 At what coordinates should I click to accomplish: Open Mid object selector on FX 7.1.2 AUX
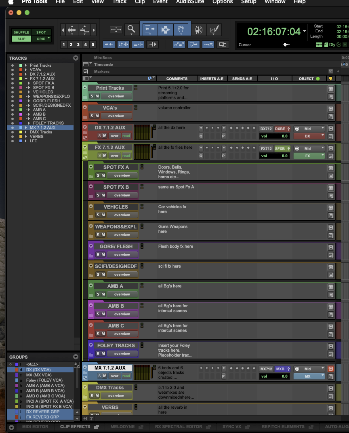click(309, 148)
